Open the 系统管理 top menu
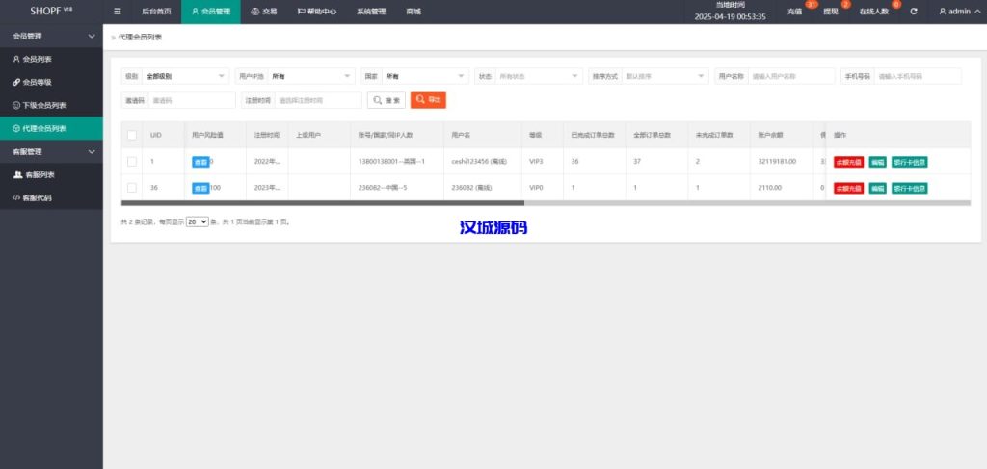 coord(370,12)
